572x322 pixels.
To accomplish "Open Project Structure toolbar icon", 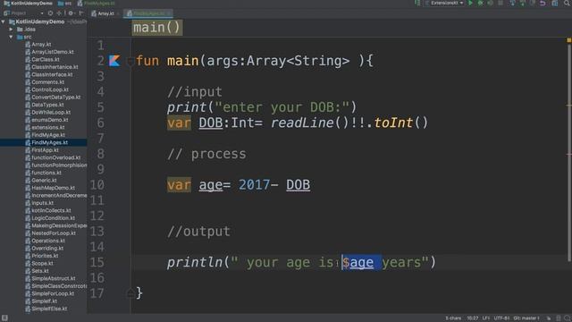I will click(554, 3).
